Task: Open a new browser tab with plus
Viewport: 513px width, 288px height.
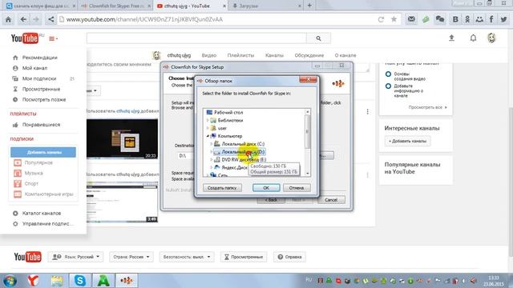Action: tap(309, 6)
